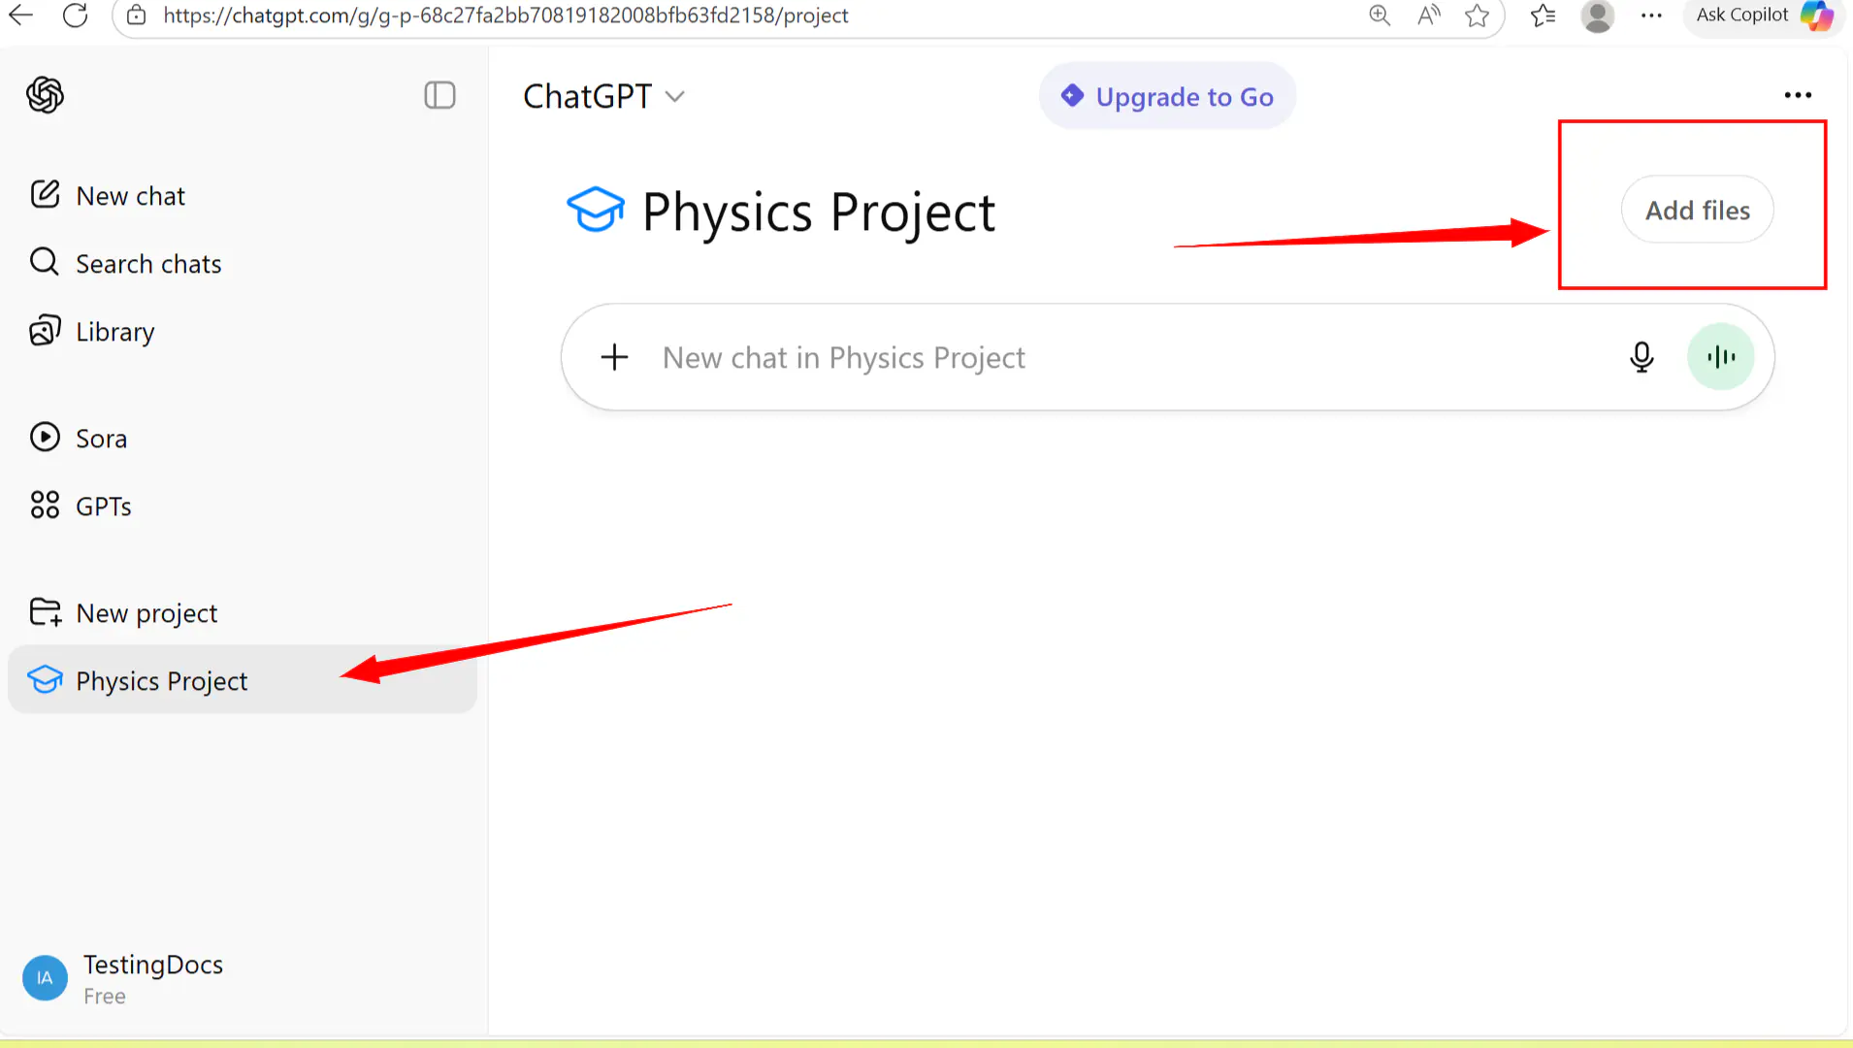Reload the page with refresh icon
The height and width of the screenshot is (1048, 1853).
pyautogui.click(x=75, y=15)
